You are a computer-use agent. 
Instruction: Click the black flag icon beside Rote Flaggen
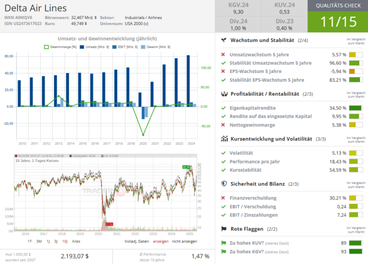coord(224,229)
